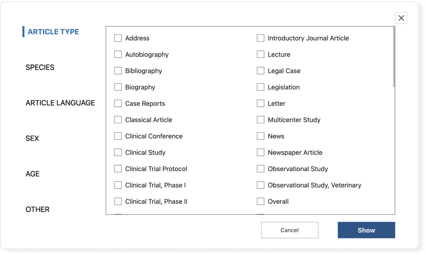Viewport: 426px width, 255px height.
Task: Open the ARTICLE LANGUAGE section
Action: click(x=60, y=103)
